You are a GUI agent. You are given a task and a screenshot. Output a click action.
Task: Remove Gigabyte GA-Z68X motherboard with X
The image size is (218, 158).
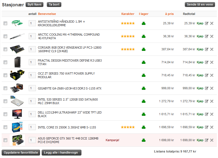click(212, 88)
